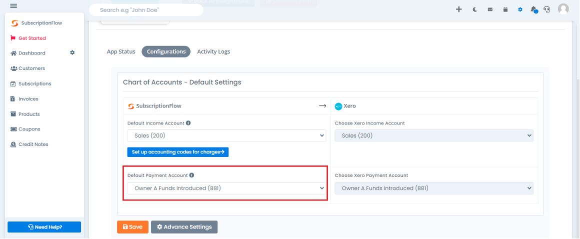Open Coupons in sidebar
Viewport: 580px width, 239px height.
(x=25, y=129)
